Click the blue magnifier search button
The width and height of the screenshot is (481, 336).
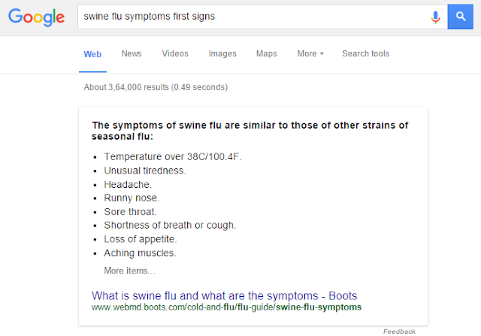pyautogui.click(x=460, y=17)
